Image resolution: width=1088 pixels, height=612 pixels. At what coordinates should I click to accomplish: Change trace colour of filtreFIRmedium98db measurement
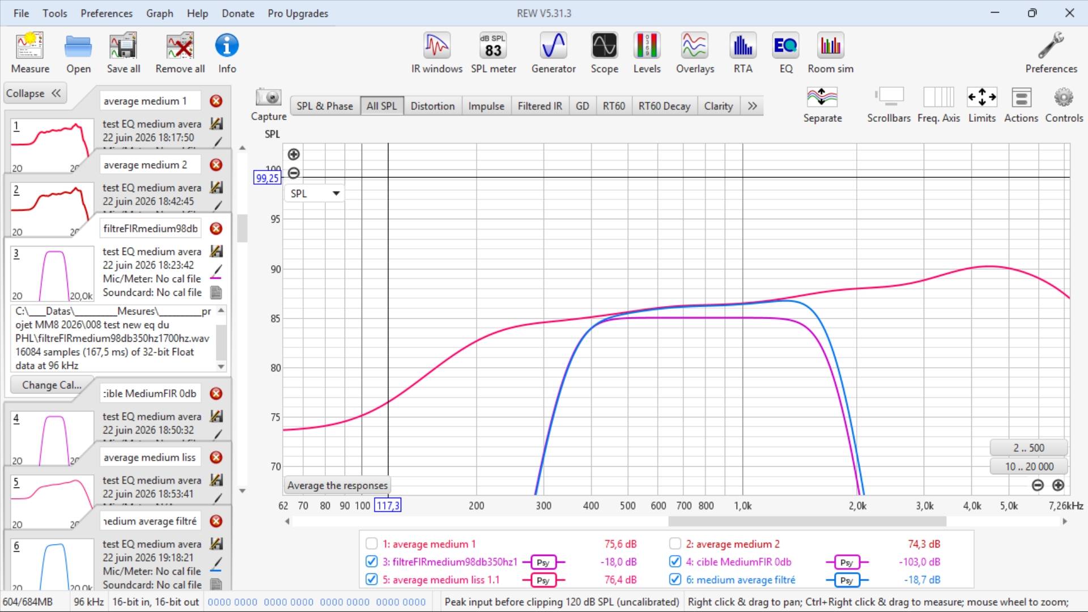tap(216, 272)
